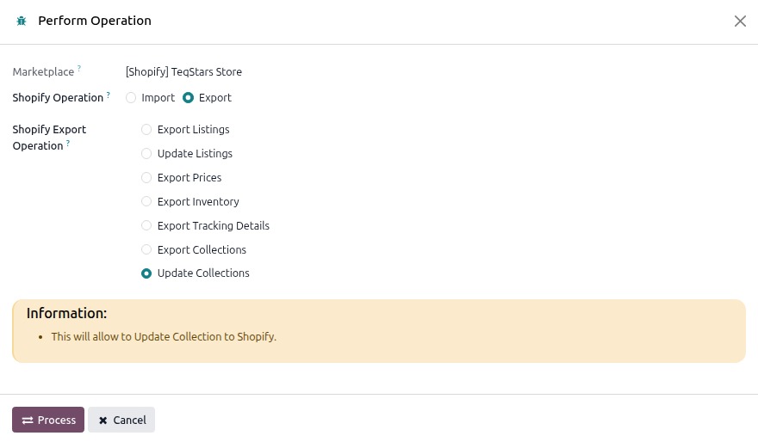Click the bug debug icon in dialog header
Screen dimensions: 758x442
coord(22,21)
